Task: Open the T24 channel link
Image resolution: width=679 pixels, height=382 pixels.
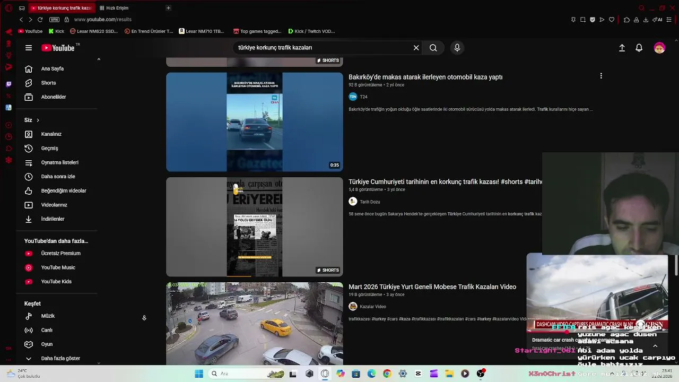Action: tap(358, 97)
